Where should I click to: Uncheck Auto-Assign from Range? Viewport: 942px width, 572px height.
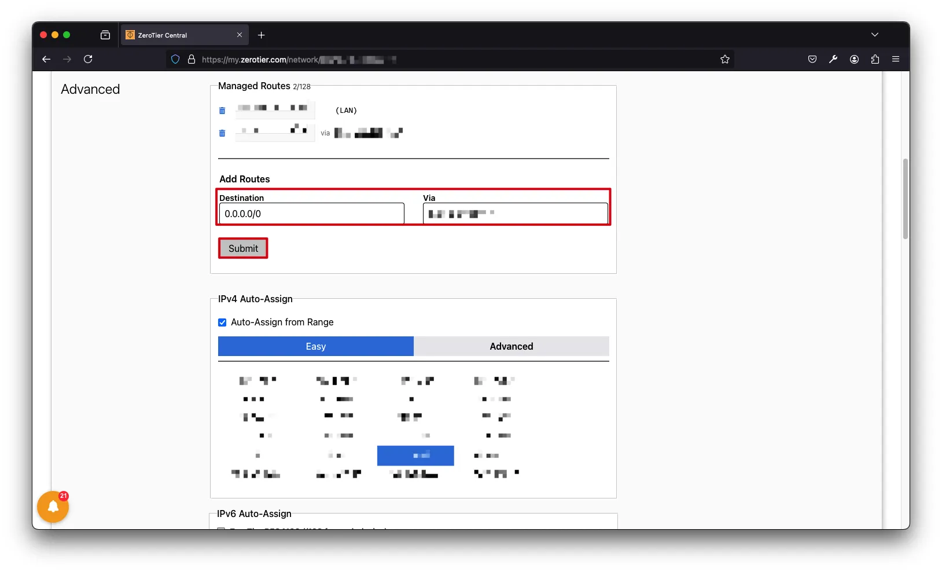(222, 322)
